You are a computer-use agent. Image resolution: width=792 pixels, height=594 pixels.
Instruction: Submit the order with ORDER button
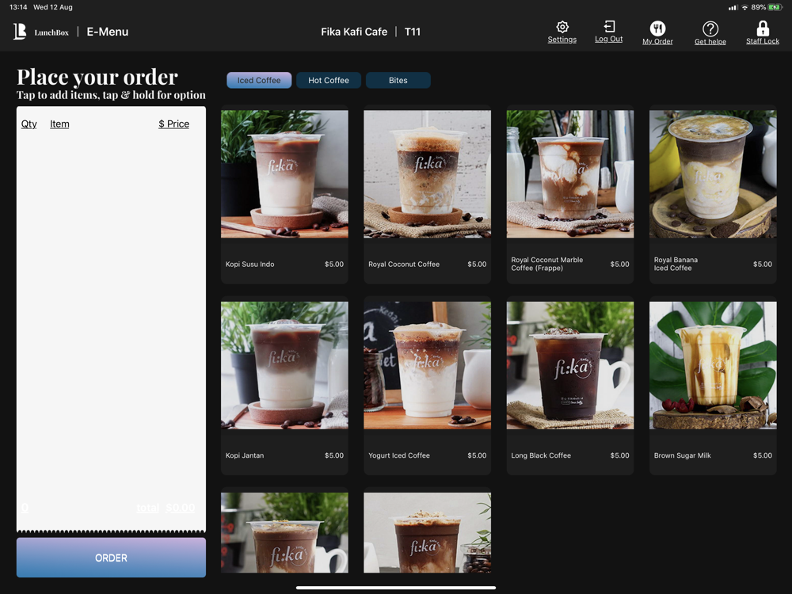(x=111, y=558)
